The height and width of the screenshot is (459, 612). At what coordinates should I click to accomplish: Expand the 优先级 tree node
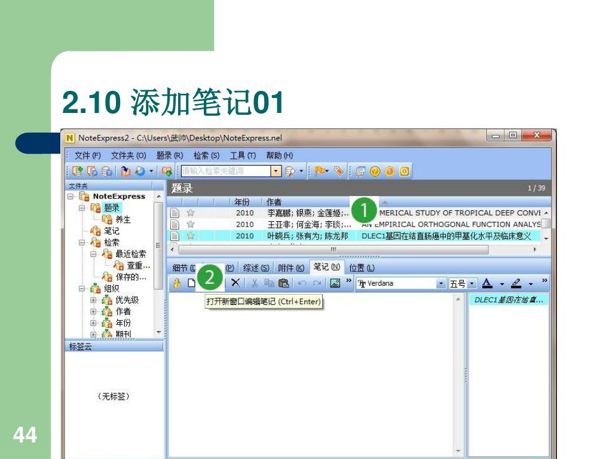pyautogui.click(x=93, y=300)
